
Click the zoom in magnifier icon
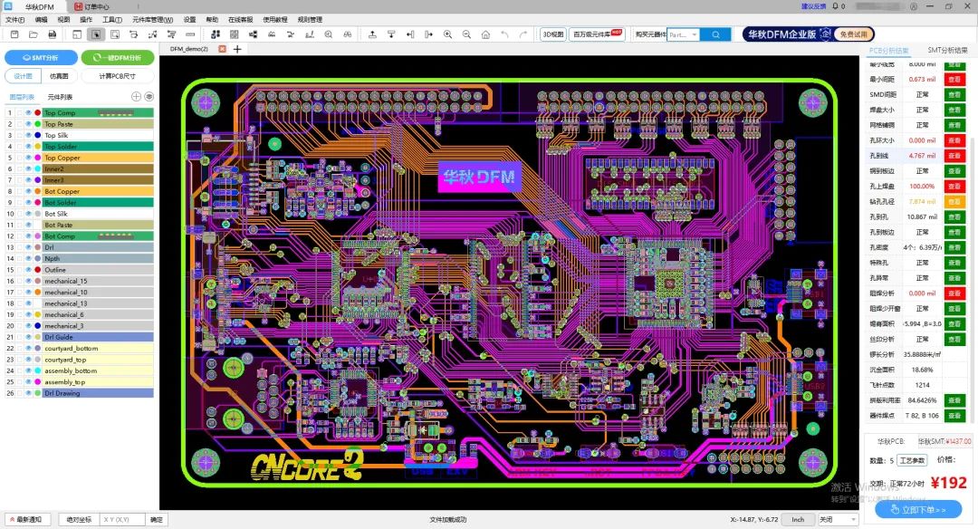[448, 34]
